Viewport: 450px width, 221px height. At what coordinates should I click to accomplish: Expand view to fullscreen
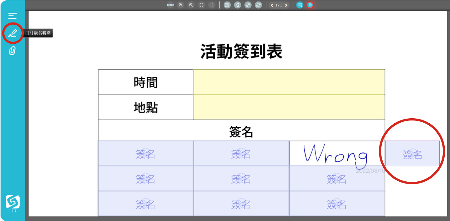[201, 5]
